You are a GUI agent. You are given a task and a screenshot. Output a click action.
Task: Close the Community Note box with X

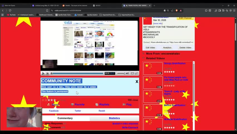pos(137,82)
